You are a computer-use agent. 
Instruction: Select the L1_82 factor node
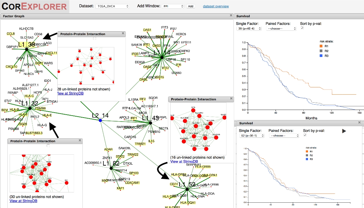click(x=111, y=168)
